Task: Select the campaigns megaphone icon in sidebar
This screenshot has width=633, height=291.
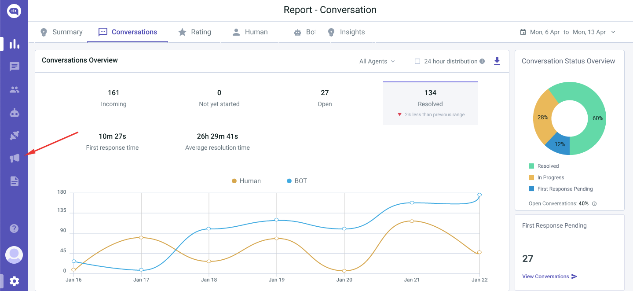Action: click(15, 158)
